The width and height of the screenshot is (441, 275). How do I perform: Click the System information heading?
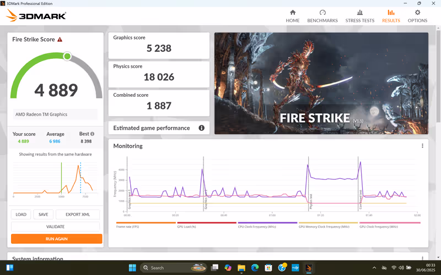tap(37, 258)
